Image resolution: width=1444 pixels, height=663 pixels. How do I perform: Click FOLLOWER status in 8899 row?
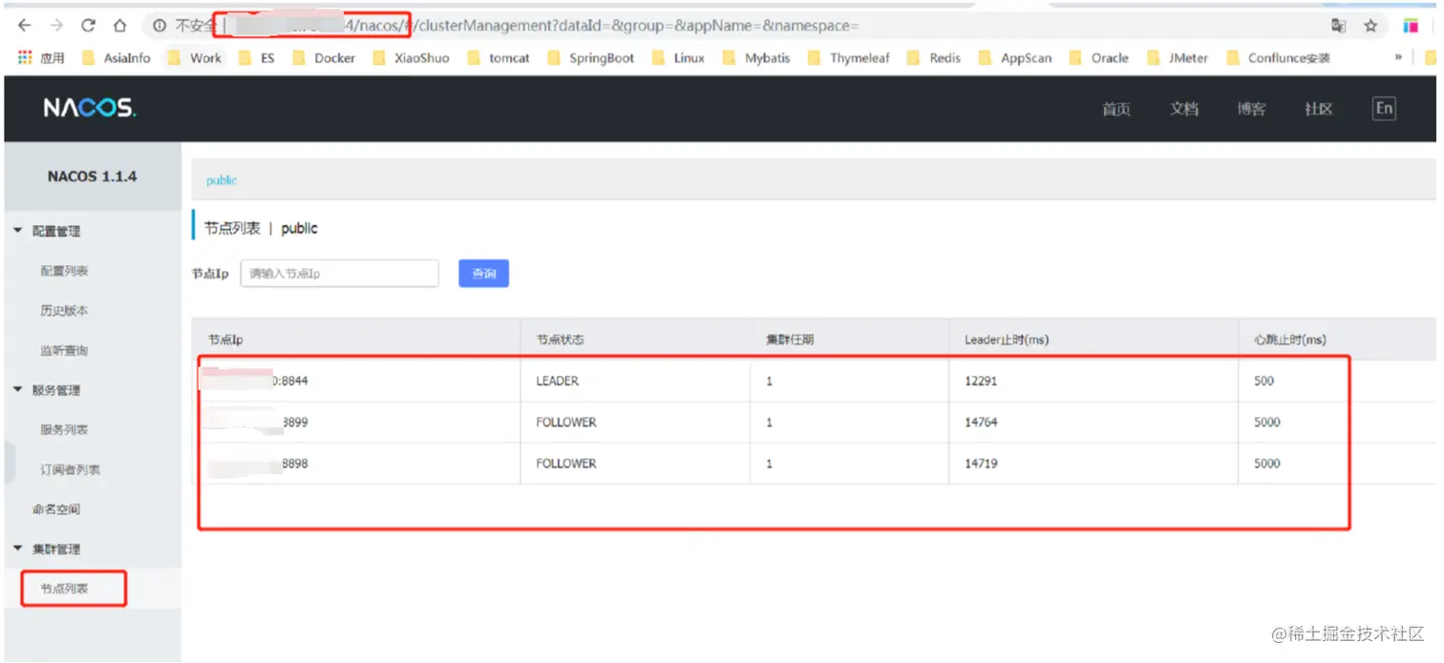(566, 422)
